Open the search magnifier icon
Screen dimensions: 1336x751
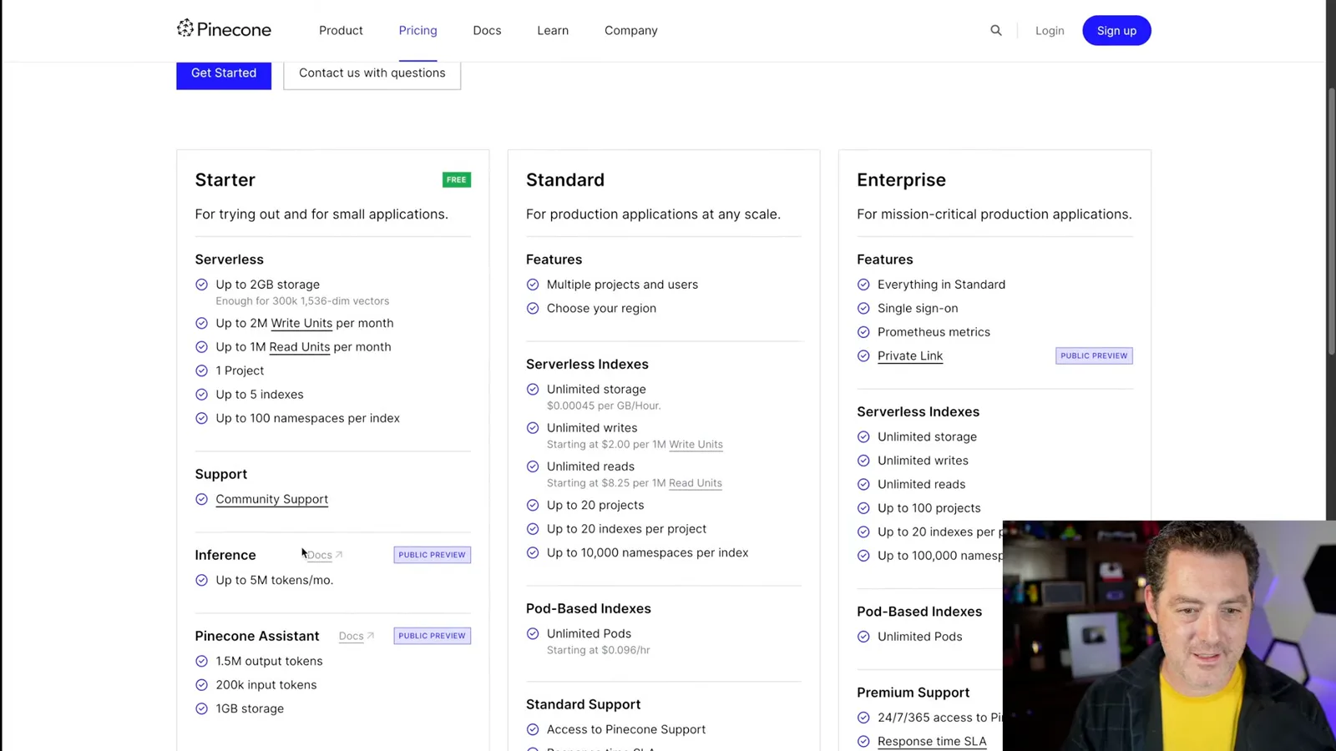click(996, 30)
